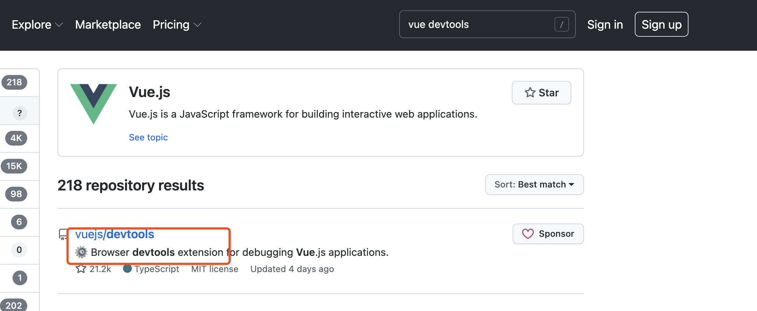Screen dimensions: 757x311
Task: Click the 21.2k stars count
Action: point(100,269)
